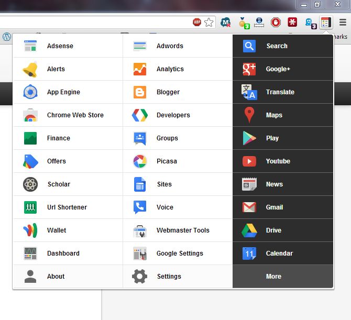Click the Developers brackets icon
351x320 pixels.
(140, 115)
